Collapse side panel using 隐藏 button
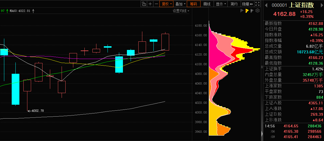The height and width of the screenshot is (141, 324). click(x=248, y=4)
